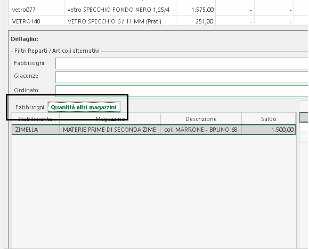Screen dimensions: 309x249
Task: Click the Giacenze filter input field
Action: click(182, 77)
